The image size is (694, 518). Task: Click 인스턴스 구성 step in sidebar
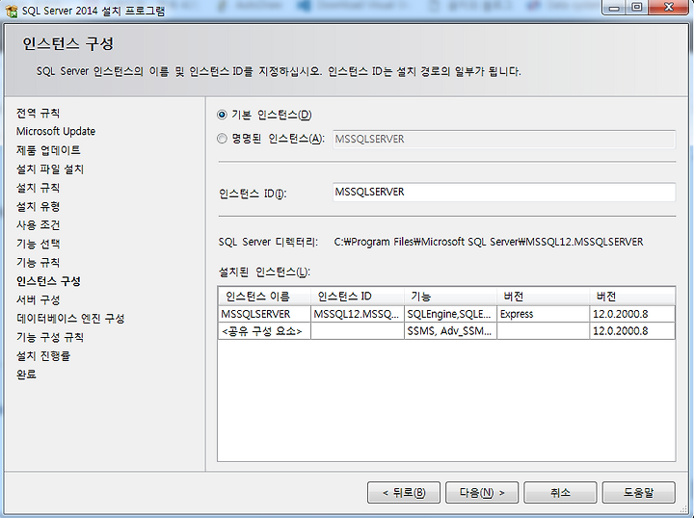(49, 281)
